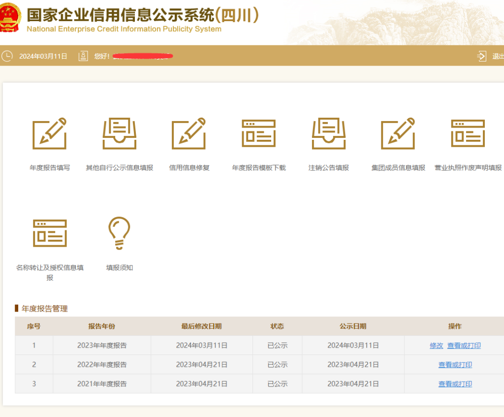Open the 信用信息修复 icon
504x417 pixels.
(189, 133)
